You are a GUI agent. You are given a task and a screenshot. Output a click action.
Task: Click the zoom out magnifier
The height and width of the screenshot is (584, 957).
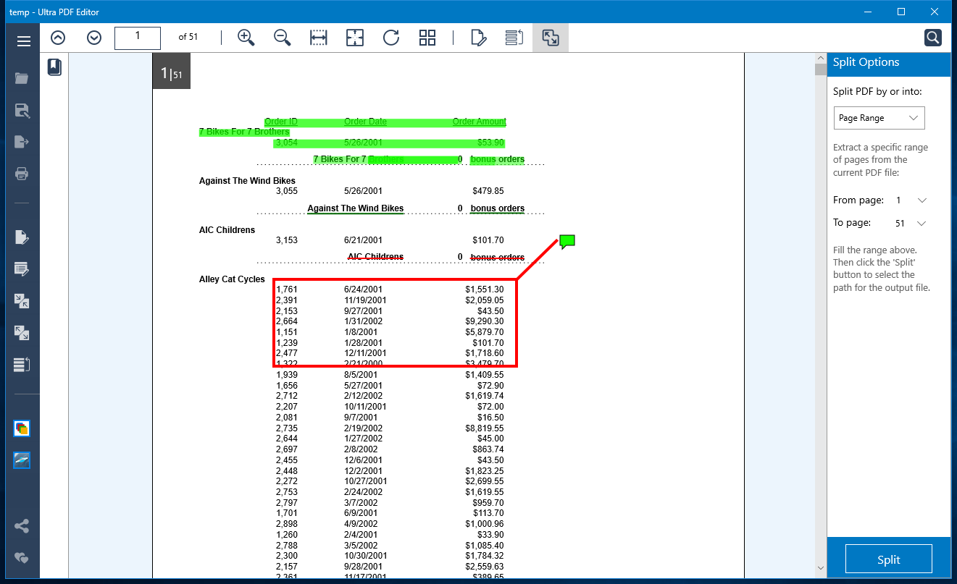(x=283, y=38)
